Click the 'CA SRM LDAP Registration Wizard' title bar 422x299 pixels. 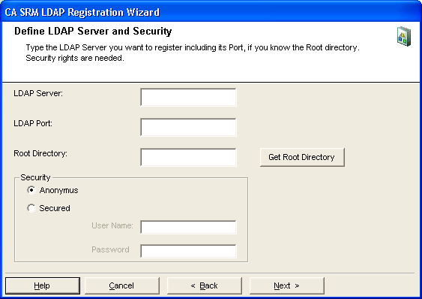pos(211,12)
